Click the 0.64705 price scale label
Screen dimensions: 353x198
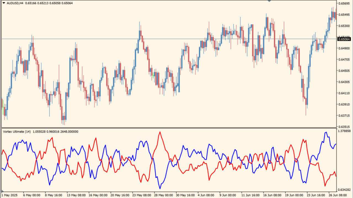pos(345,60)
